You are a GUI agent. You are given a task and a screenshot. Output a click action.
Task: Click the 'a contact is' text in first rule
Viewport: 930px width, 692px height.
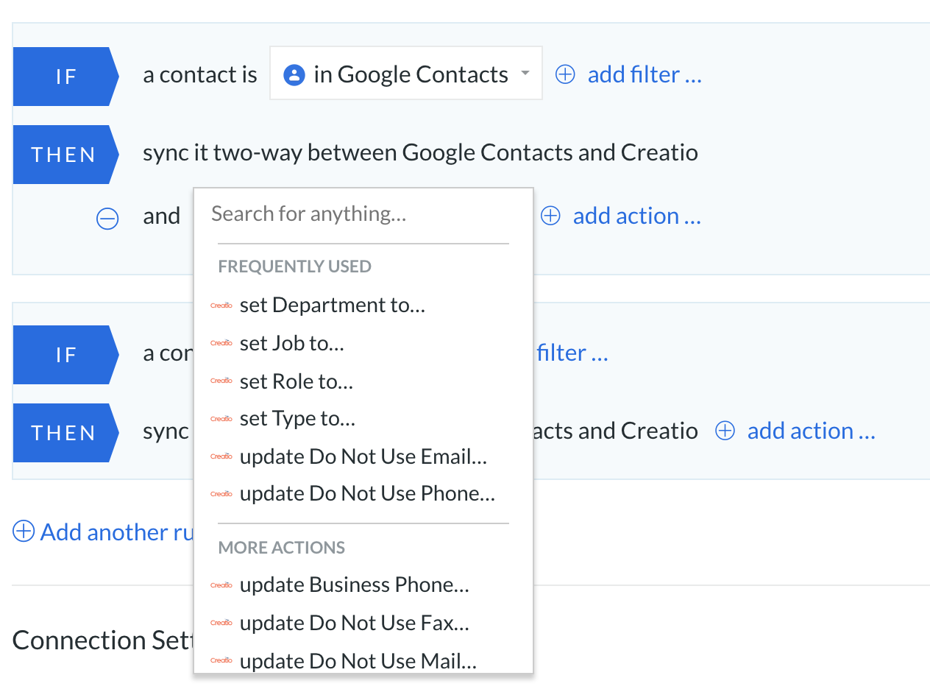(x=200, y=74)
